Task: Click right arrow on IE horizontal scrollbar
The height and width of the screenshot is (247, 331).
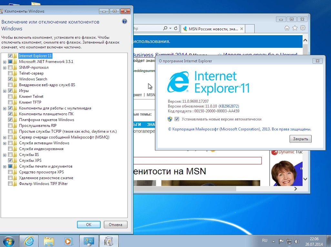Action: (296, 189)
